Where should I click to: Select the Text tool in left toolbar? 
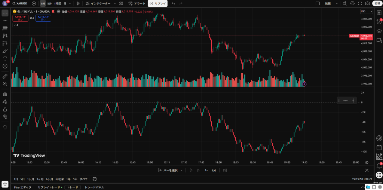click(5, 58)
